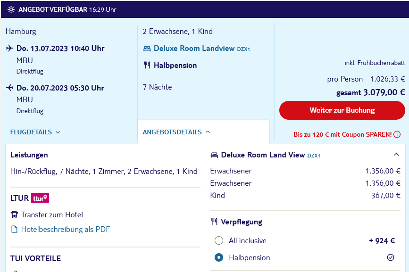Click the PDF document icon
The width and height of the screenshot is (409, 272).
14,229
